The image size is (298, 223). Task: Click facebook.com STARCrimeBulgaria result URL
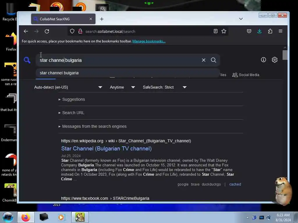point(105,198)
